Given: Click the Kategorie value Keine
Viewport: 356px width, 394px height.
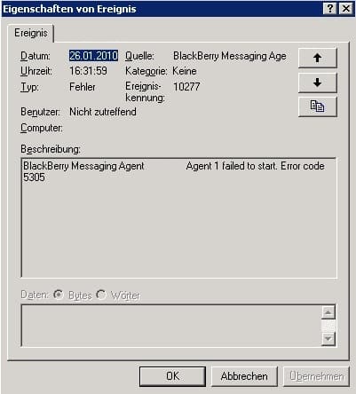Looking at the screenshot, I should (185, 71).
